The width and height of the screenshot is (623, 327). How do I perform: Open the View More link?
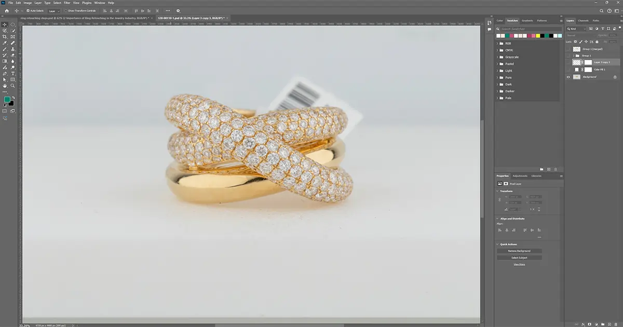click(x=519, y=264)
